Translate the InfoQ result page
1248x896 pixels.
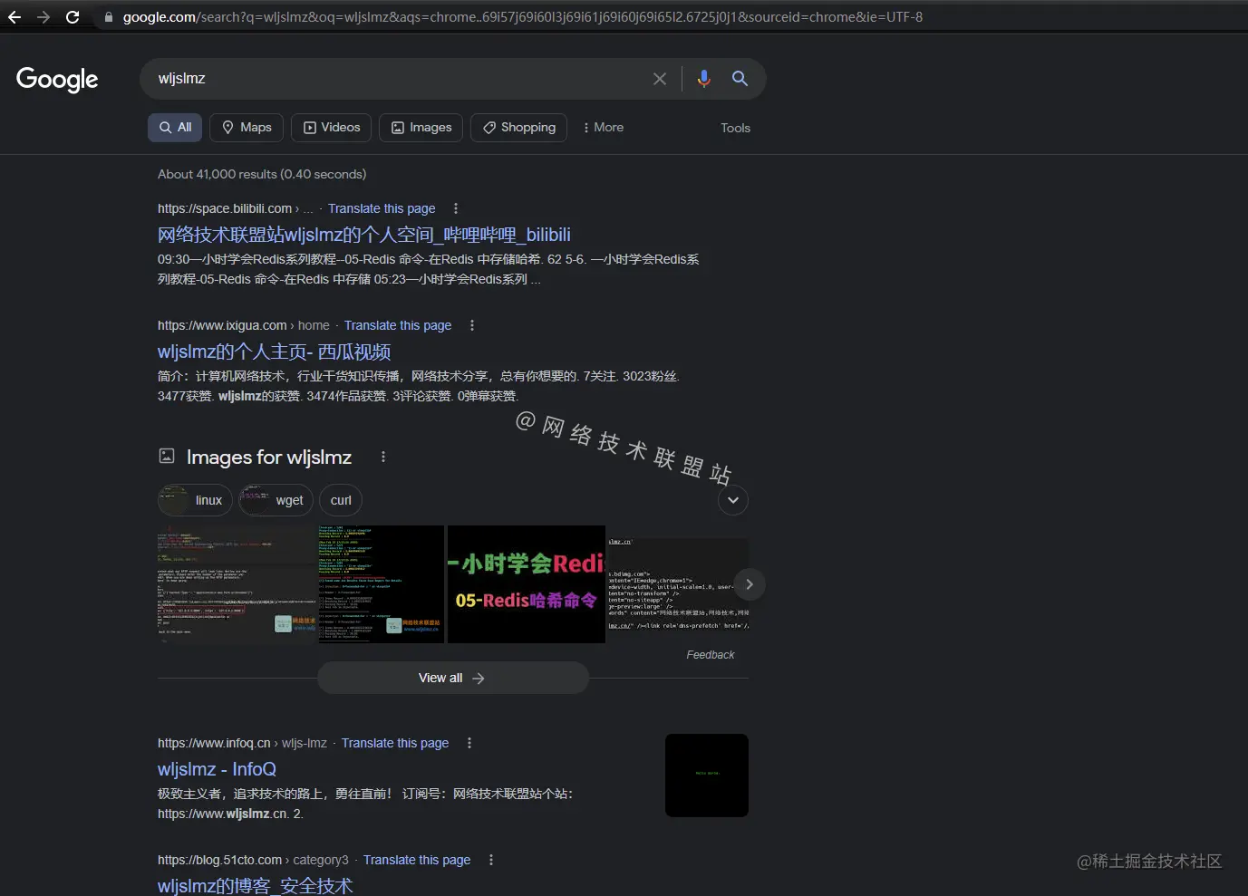pyautogui.click(x=395, y=743)
